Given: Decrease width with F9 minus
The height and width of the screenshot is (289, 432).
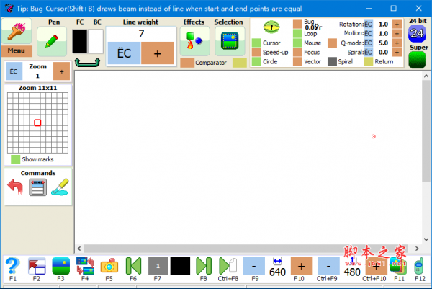Looking at the screenshot, I should tap(253, 266).
